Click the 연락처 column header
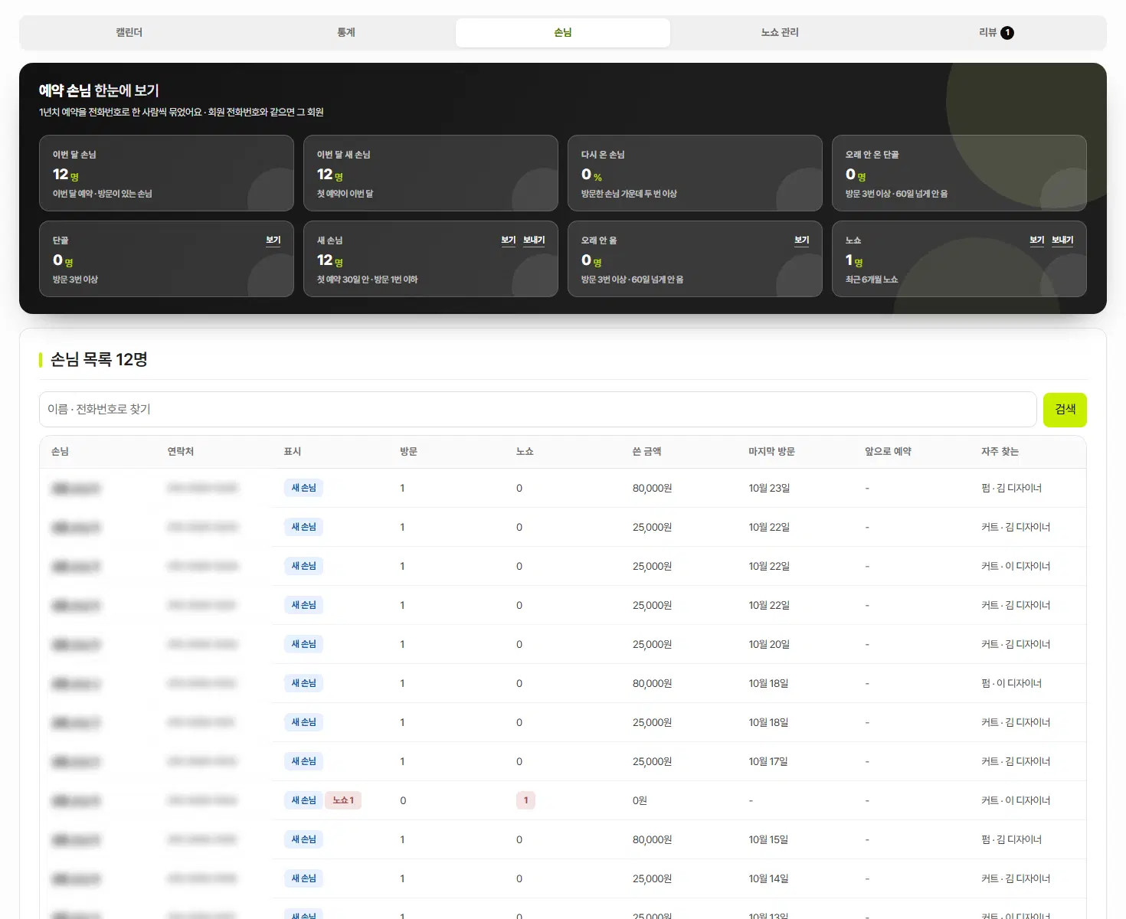Image resolution: width=1126 pixels, height=919 pixels. [x=181, y=452]
